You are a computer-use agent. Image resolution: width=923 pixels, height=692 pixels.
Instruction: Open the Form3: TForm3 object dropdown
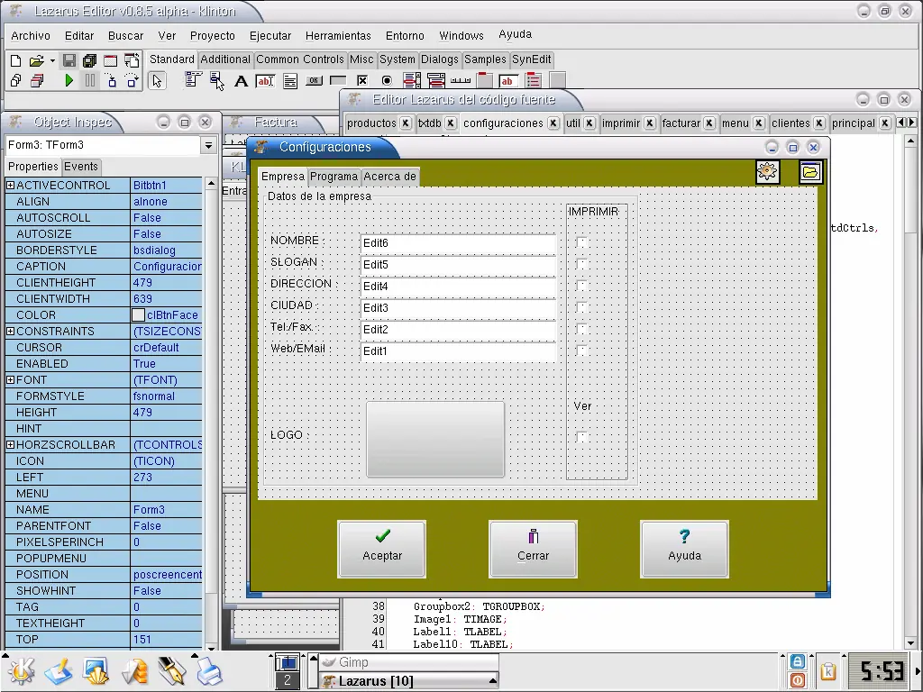tap(208, 145)
